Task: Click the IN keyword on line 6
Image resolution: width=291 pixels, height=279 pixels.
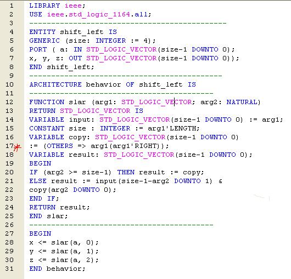Action: tap(77, 49)
